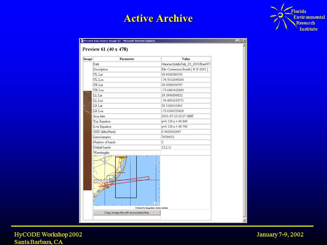Minimize the Preview Data Source Image window

click(x=237, y=41)
